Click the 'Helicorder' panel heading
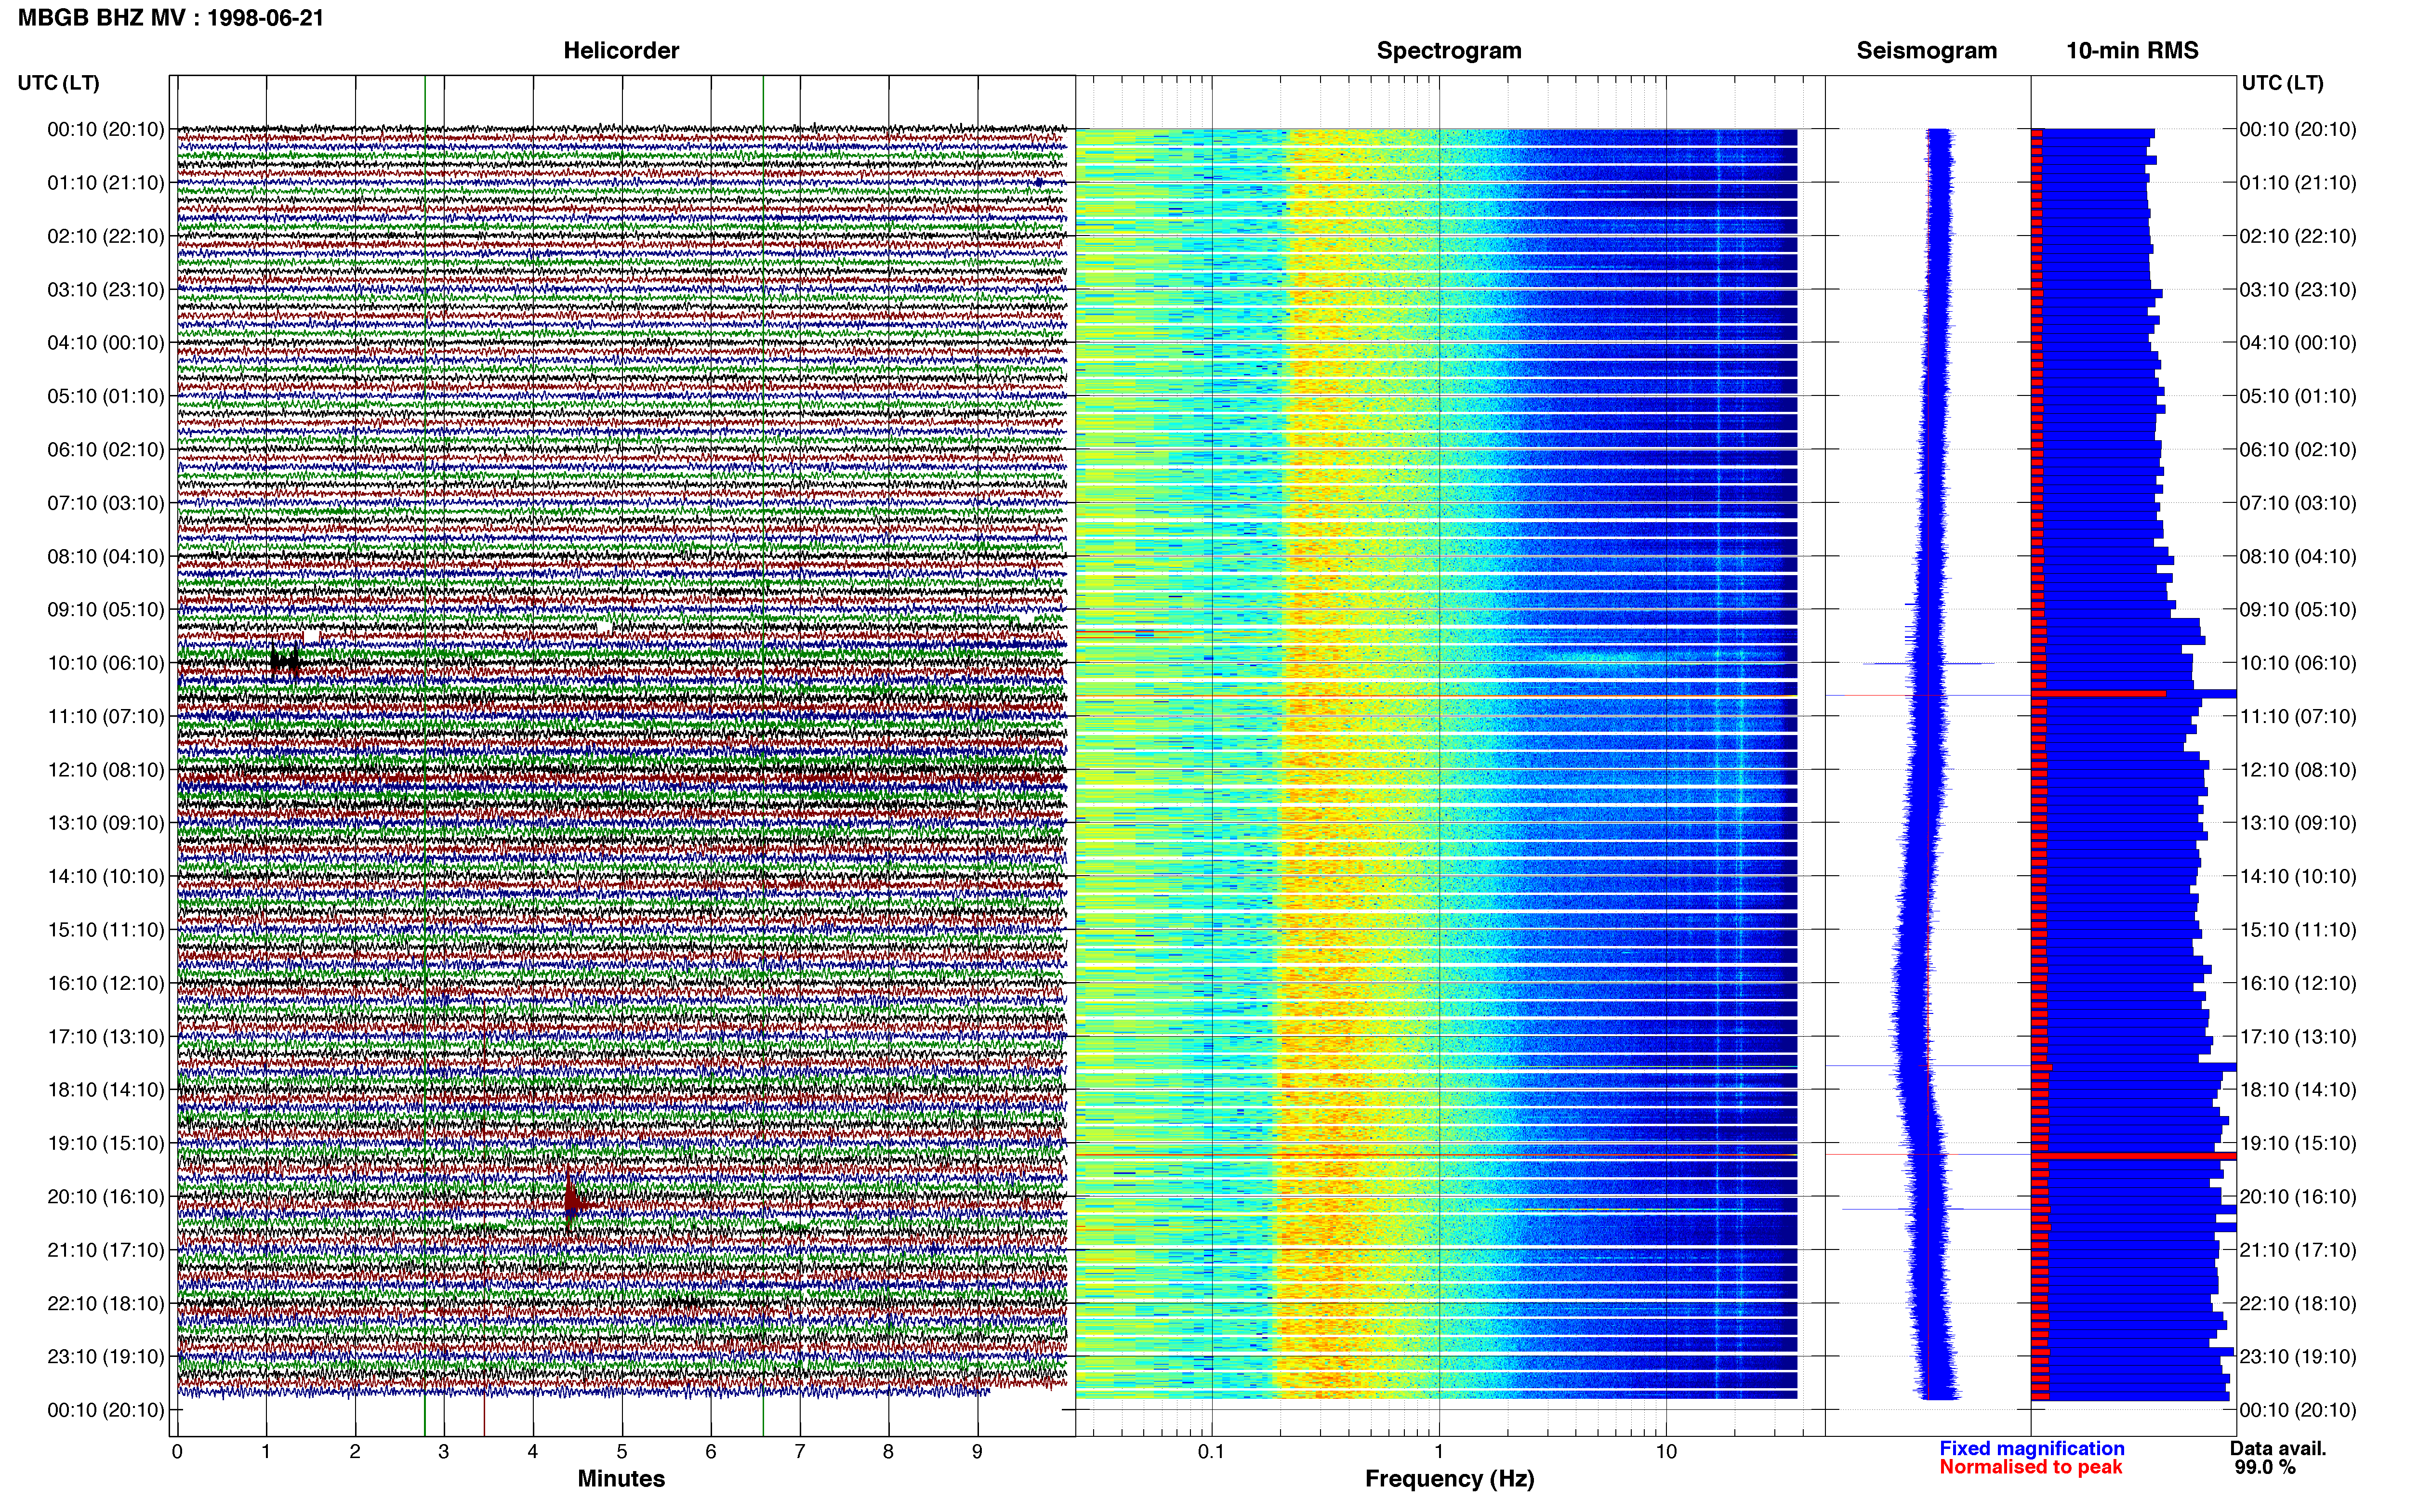This screenshot has height=1512, width=2418. (621, 51)
